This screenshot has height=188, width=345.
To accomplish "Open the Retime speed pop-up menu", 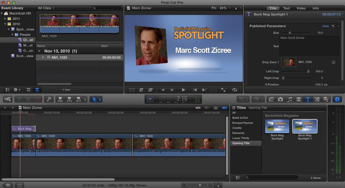I will (x=258, y=99).
